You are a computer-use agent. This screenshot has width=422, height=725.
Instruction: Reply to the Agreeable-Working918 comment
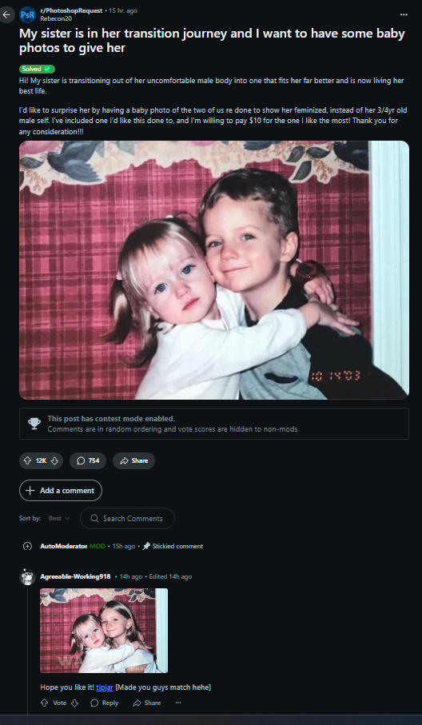click(105, 703)
